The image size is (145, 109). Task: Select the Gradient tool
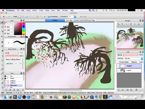(x=2, y=51)
